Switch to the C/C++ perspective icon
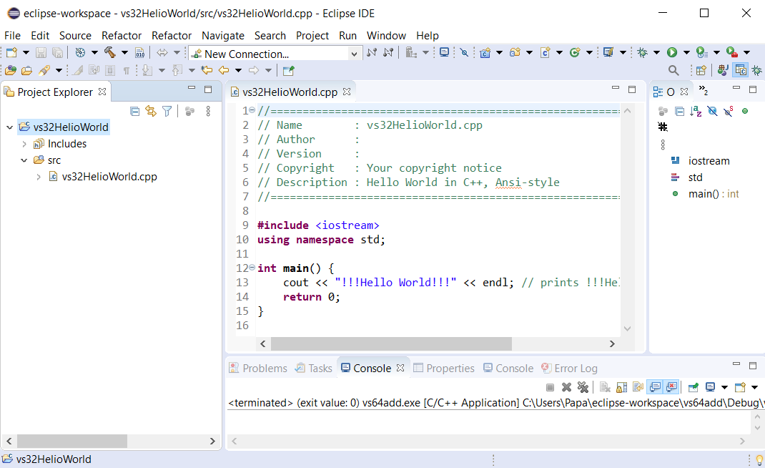 point(741,70)
